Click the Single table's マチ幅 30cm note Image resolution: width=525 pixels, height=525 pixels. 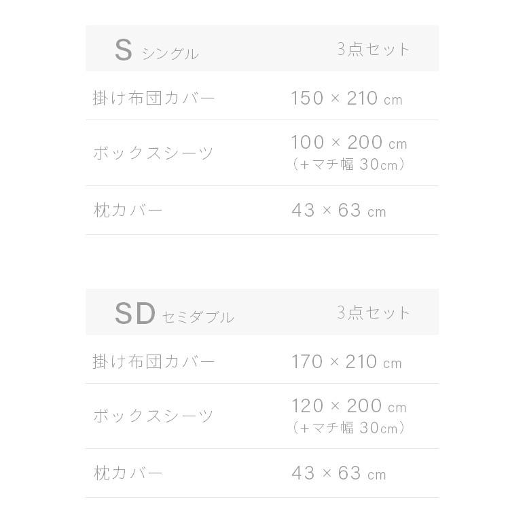348,164
